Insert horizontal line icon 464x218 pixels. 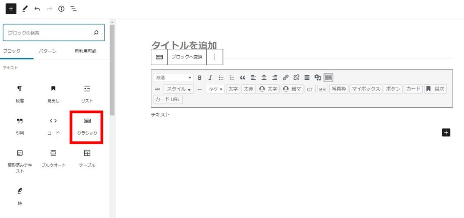click(199, 89)
